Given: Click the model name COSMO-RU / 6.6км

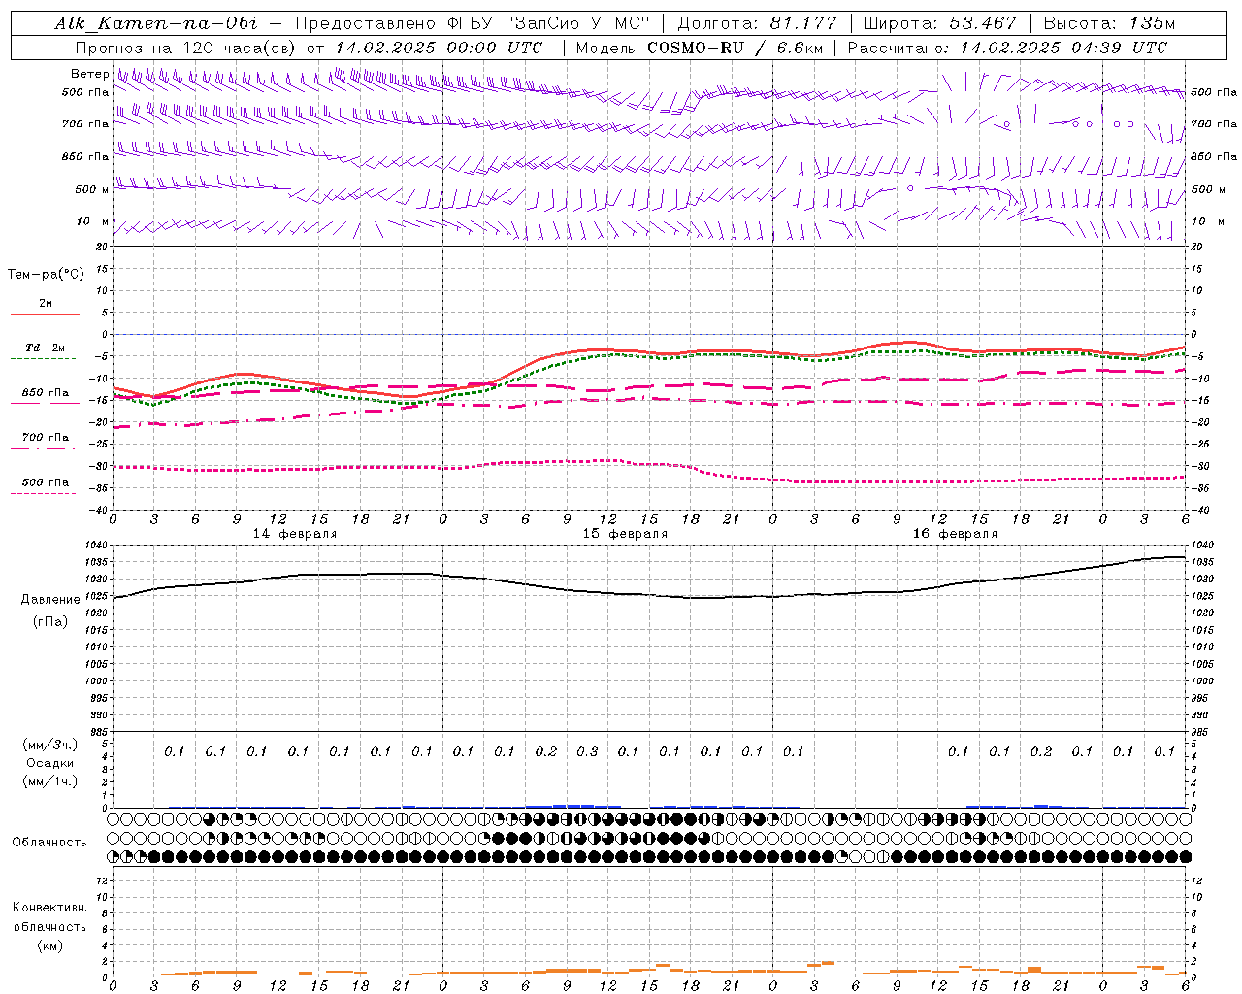Looking at the screenshot, I should coord(735,48).
